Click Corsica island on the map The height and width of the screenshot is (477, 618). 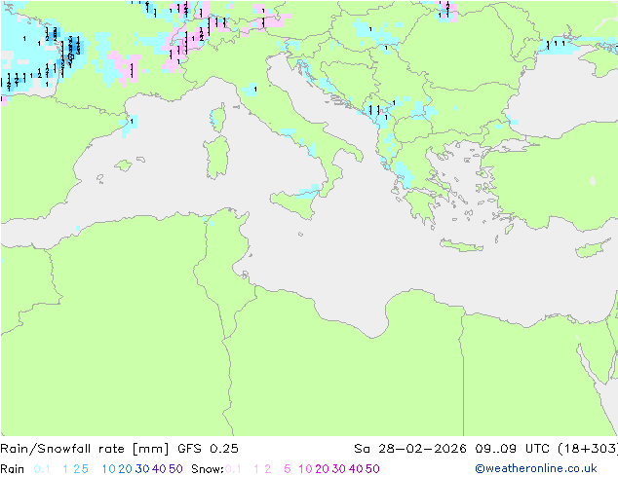[x=218, y=118]
